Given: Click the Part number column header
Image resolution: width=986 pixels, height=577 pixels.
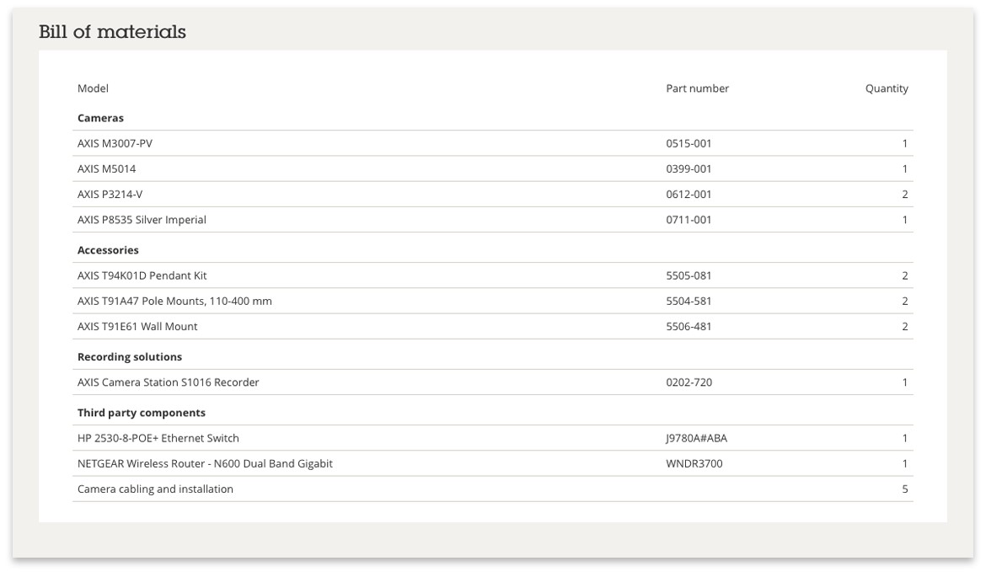Looking at the screenshot, I should click(698, 88).
